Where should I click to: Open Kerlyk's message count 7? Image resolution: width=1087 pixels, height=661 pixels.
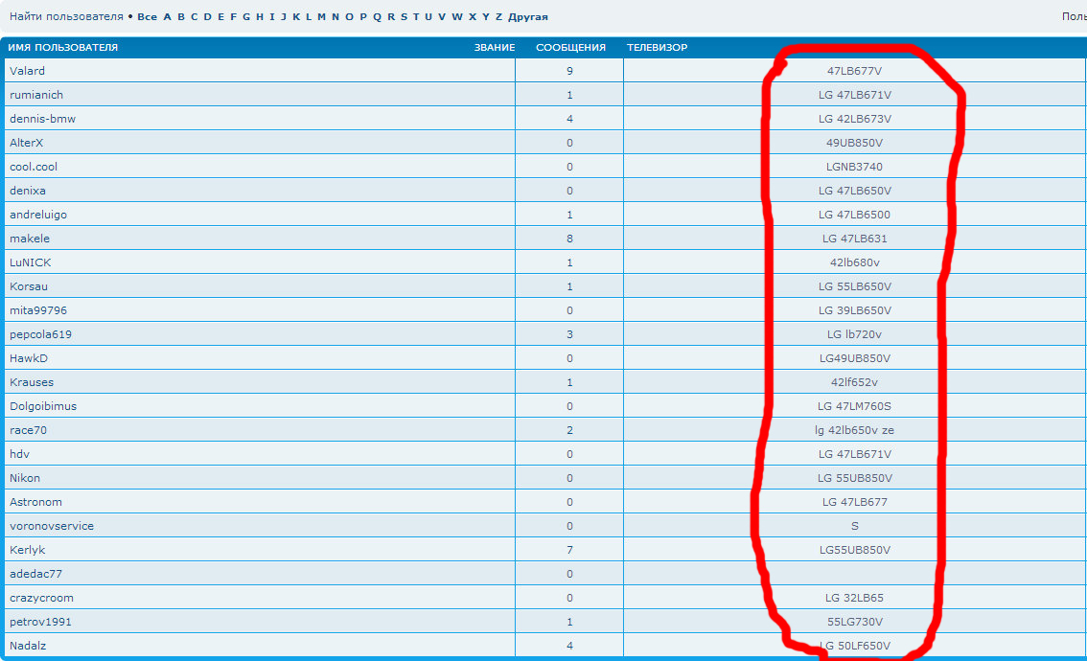tap(569, 550)
